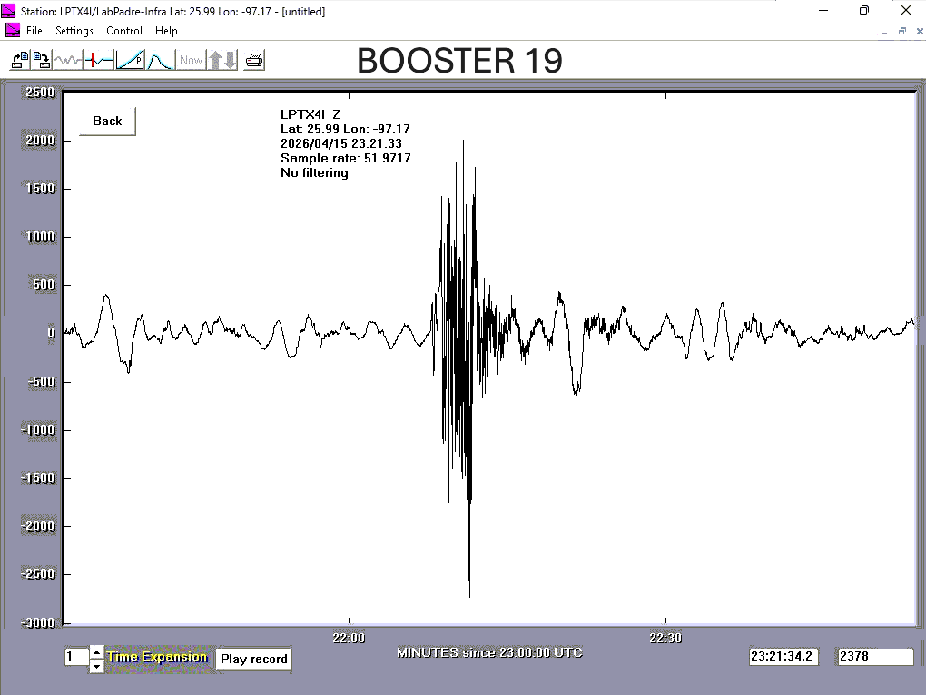Open the Settings menu
The height and width of the screenshot is (695, 926).
coord(74,31)
